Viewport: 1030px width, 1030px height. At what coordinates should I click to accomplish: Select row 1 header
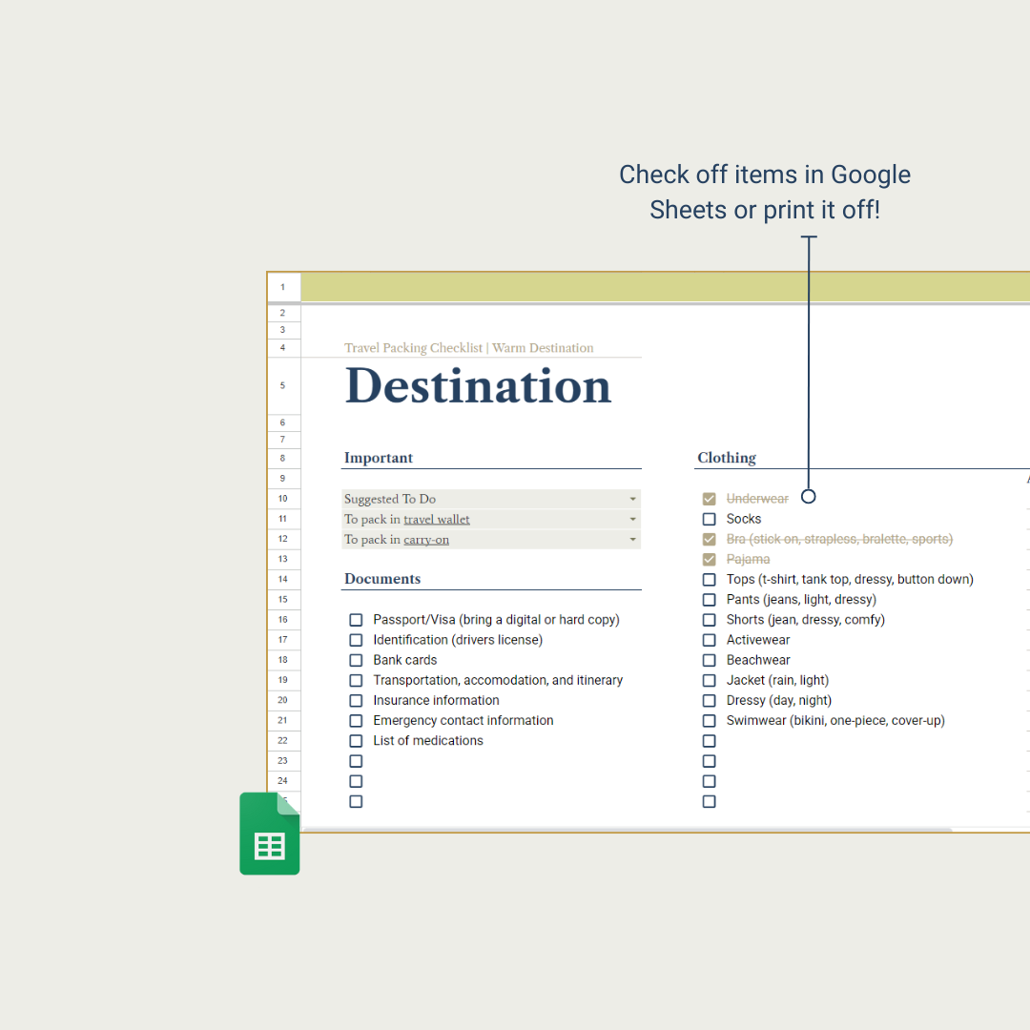(x=283, y=287)
